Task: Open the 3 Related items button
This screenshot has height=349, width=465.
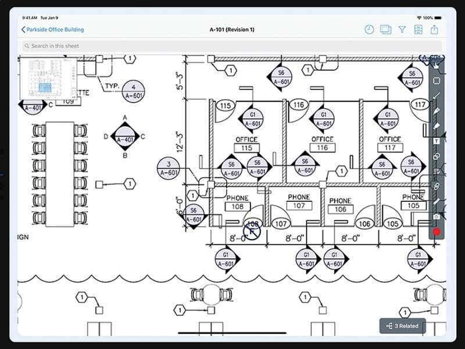Action: [x=403, y=326]
